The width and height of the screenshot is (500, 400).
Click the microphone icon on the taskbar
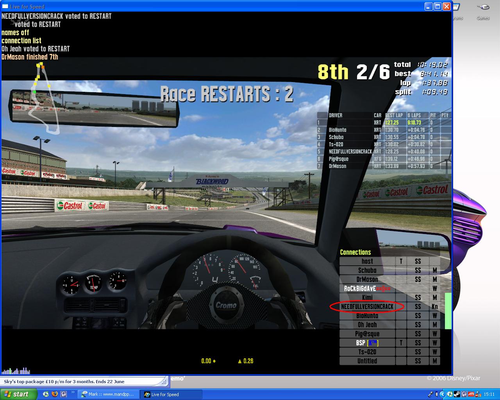tap(431, 394)
